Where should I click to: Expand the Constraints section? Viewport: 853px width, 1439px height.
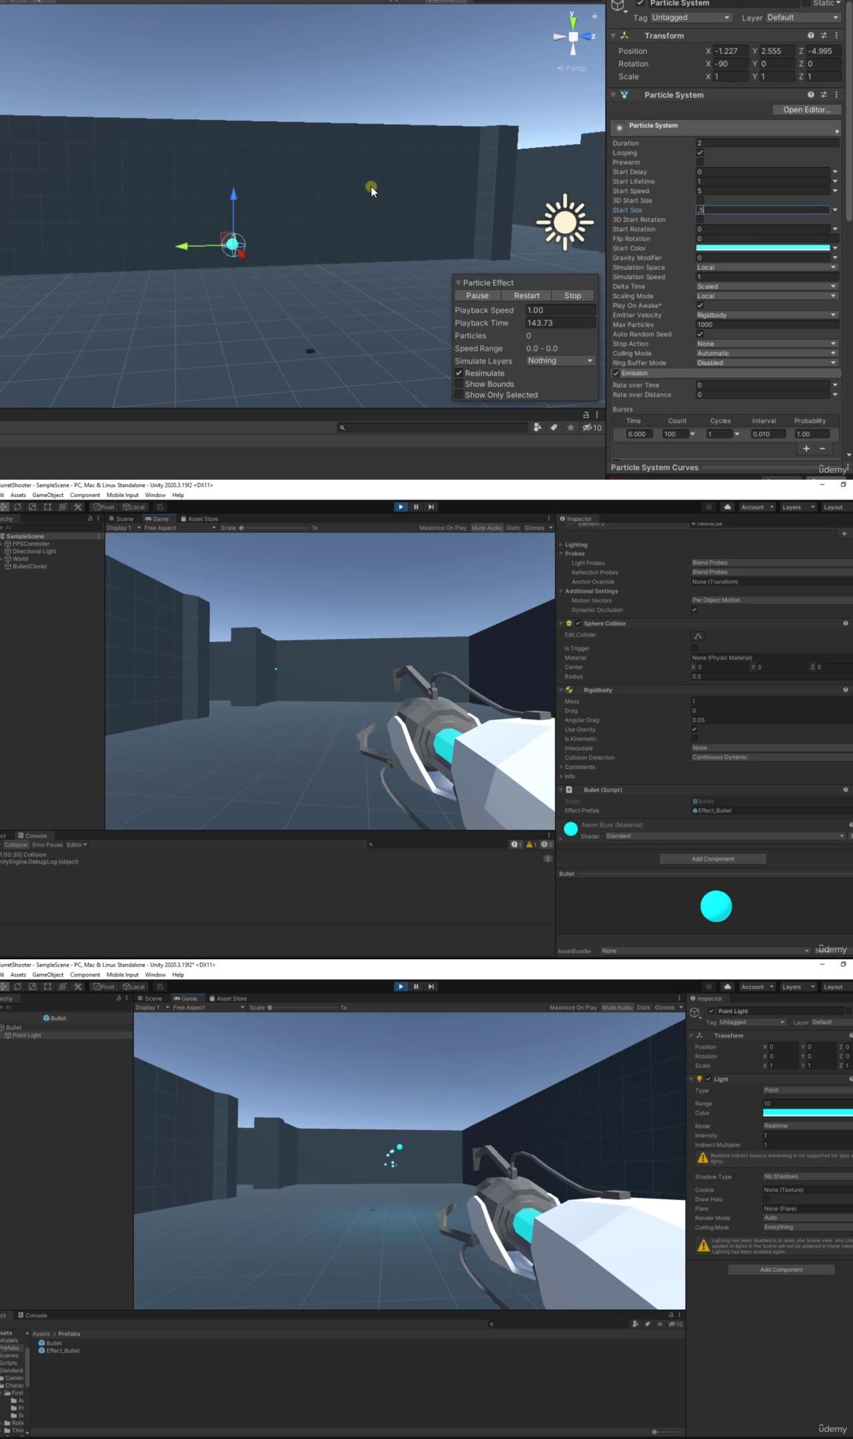pos(561,767)
